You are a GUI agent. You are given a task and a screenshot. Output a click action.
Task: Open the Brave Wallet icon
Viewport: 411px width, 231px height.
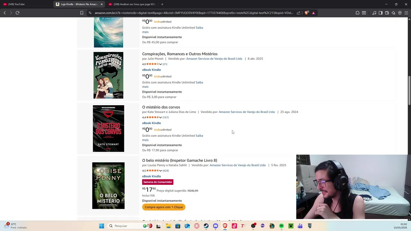(x=387, y=13)
